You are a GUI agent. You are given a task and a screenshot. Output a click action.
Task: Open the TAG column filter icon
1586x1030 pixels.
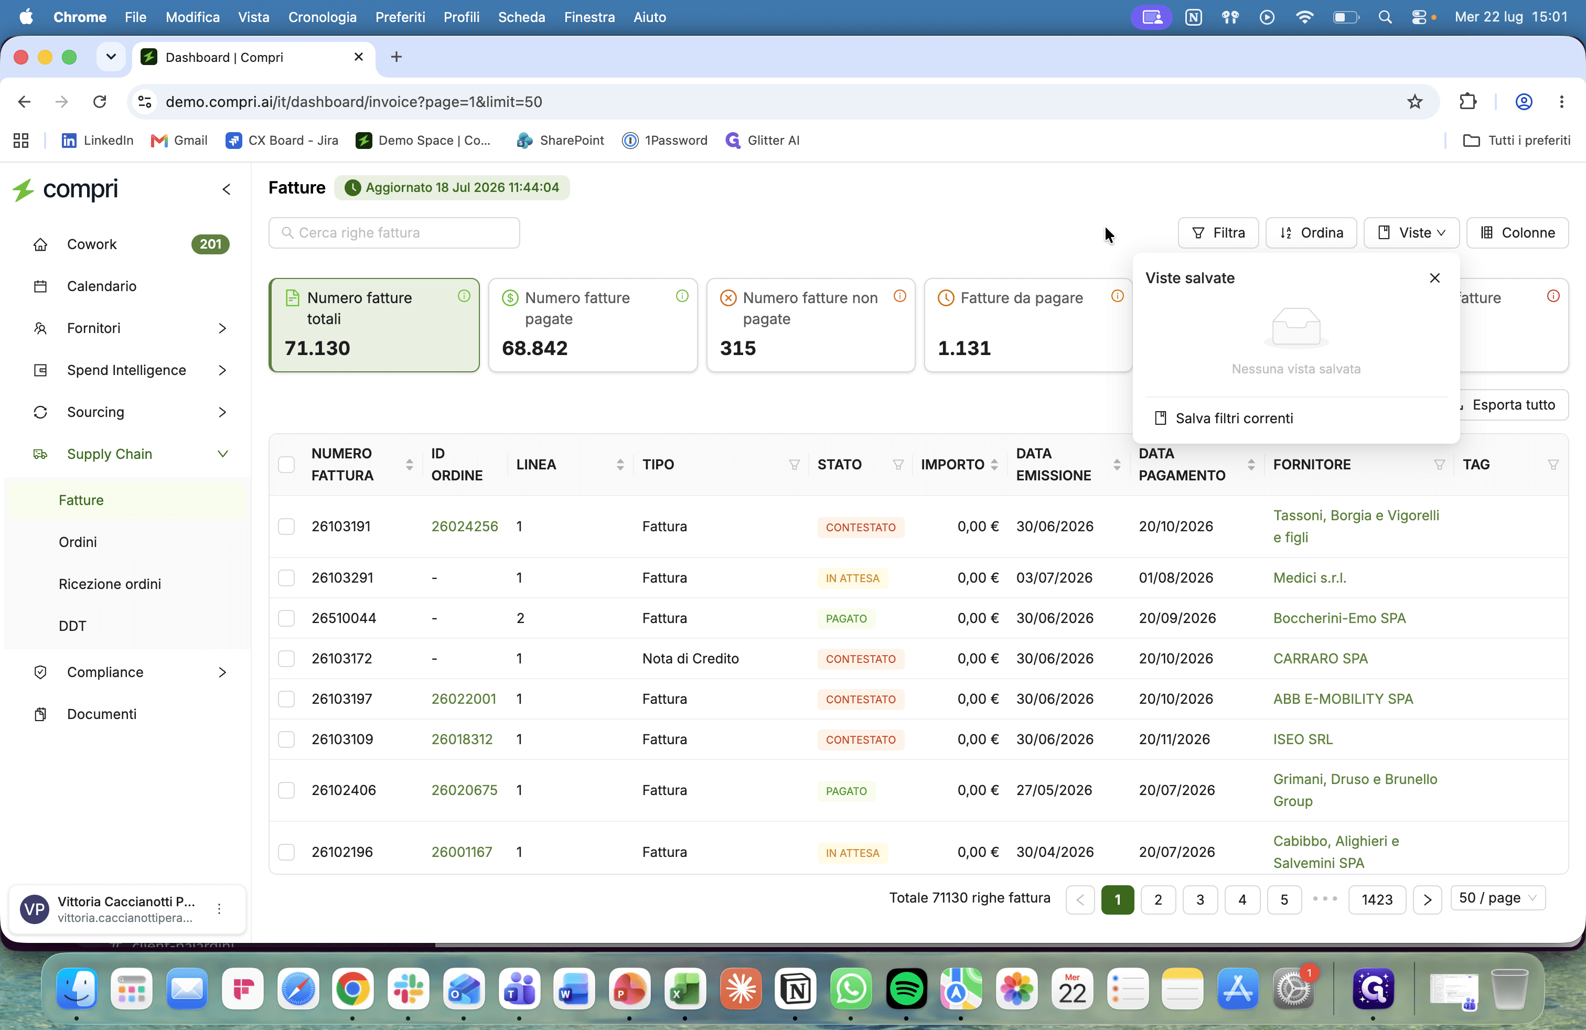coord(1552,465)
